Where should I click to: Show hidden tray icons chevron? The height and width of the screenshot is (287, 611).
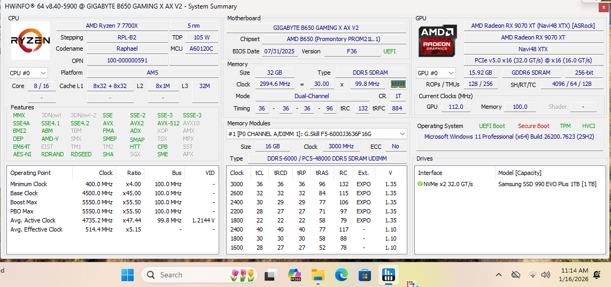tap(498, 275)
